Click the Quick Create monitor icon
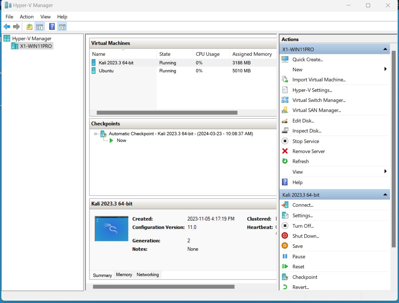Viewport: 399px width, 303px height. point(285,59)
